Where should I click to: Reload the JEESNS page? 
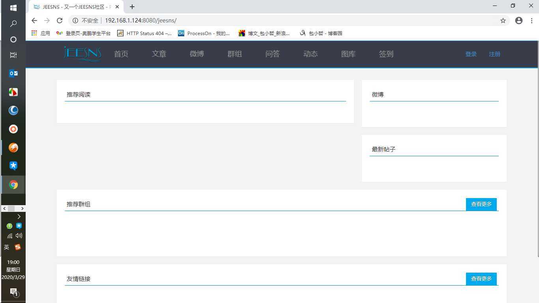[60, 21]
